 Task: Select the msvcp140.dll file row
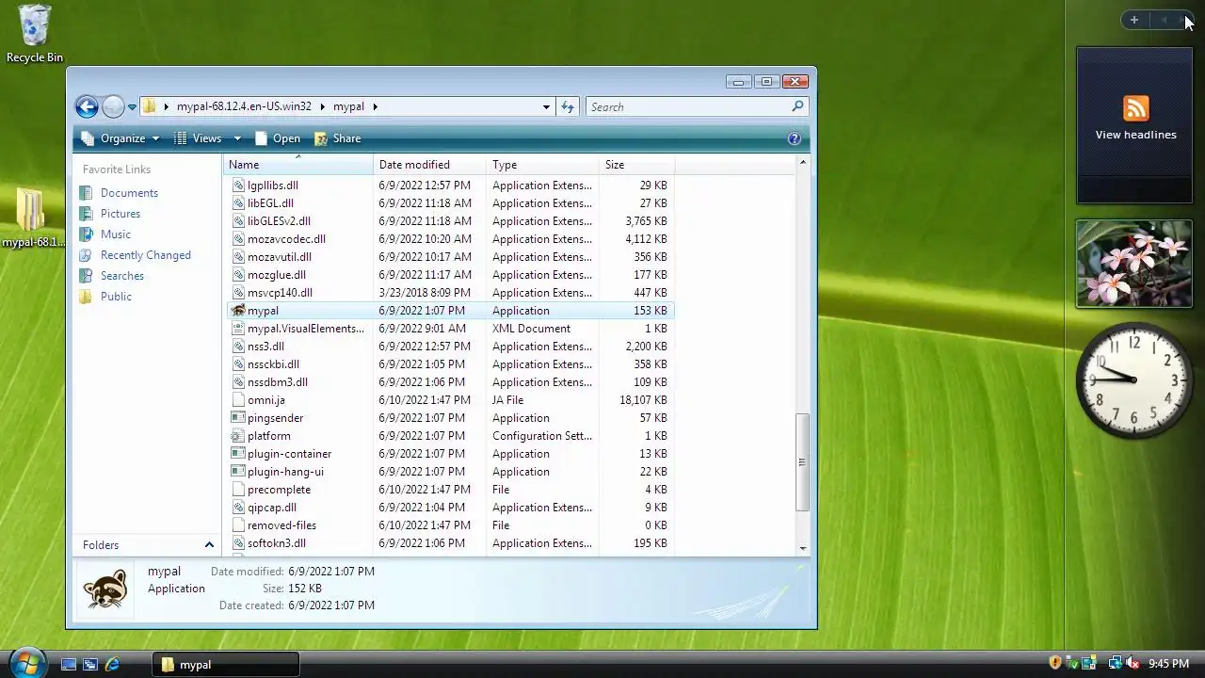click(x=451, y=293)
